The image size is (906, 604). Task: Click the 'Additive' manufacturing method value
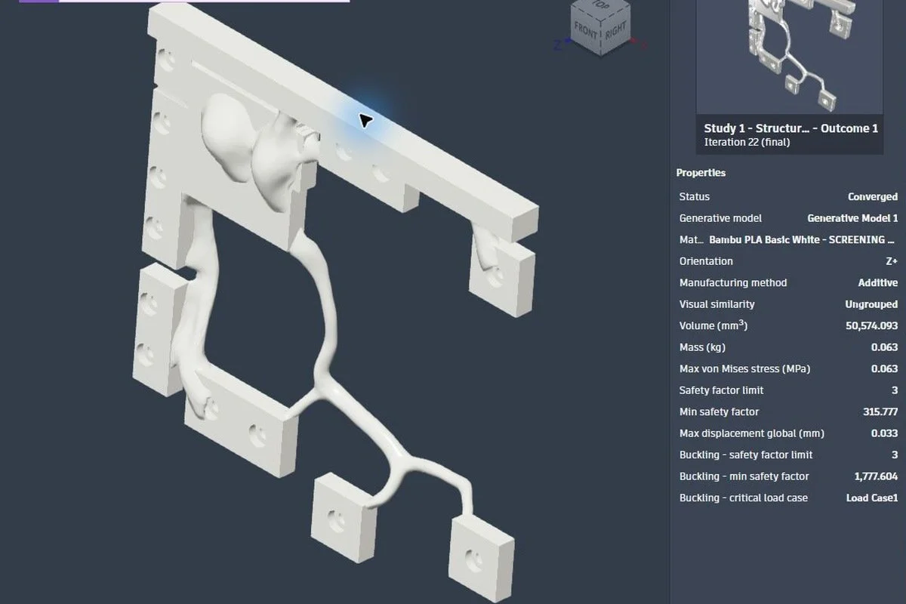click(878, 283)
